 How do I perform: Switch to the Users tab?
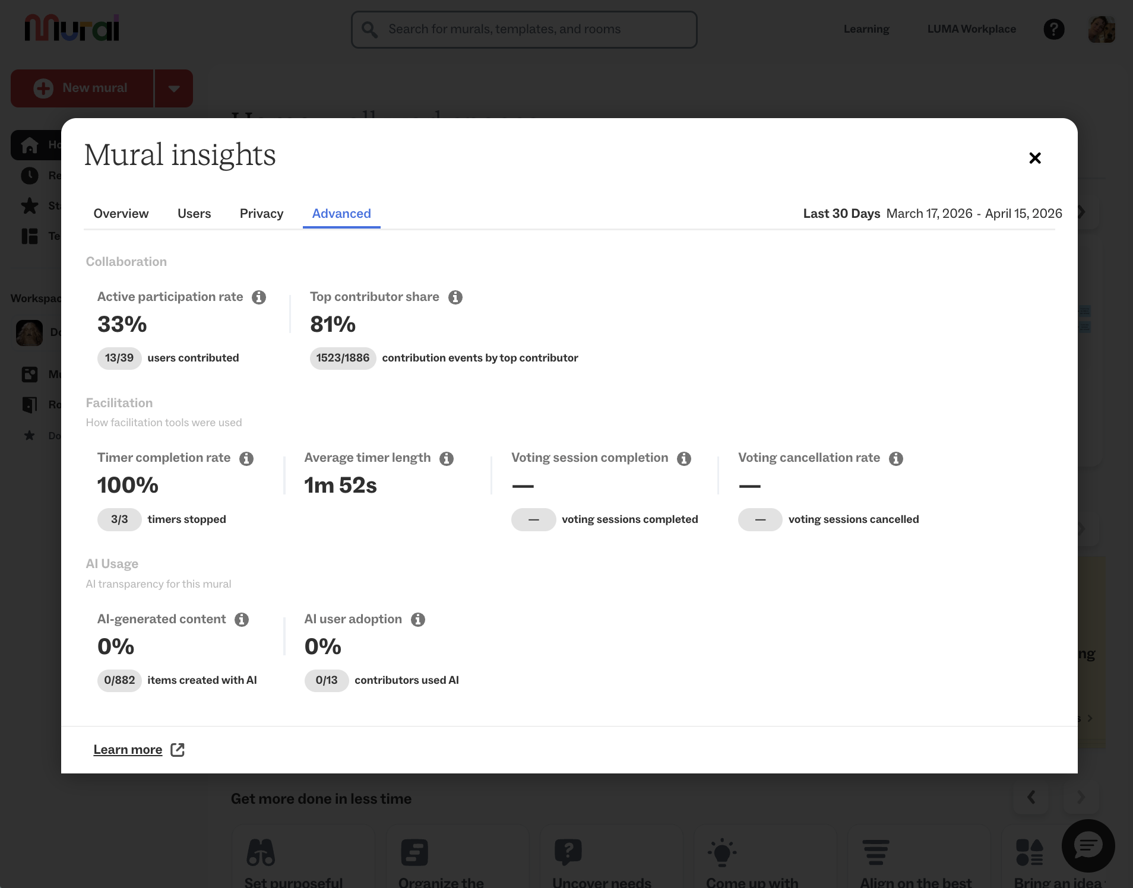(194, 214)
